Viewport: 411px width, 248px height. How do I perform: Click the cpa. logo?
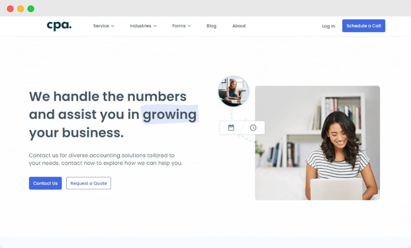[59, 26]
